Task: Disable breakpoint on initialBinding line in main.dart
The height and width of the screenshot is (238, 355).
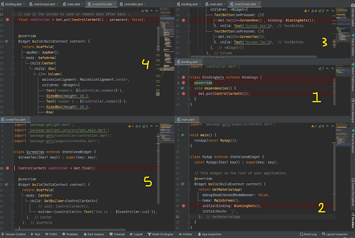Action: (x=184, y=206)
